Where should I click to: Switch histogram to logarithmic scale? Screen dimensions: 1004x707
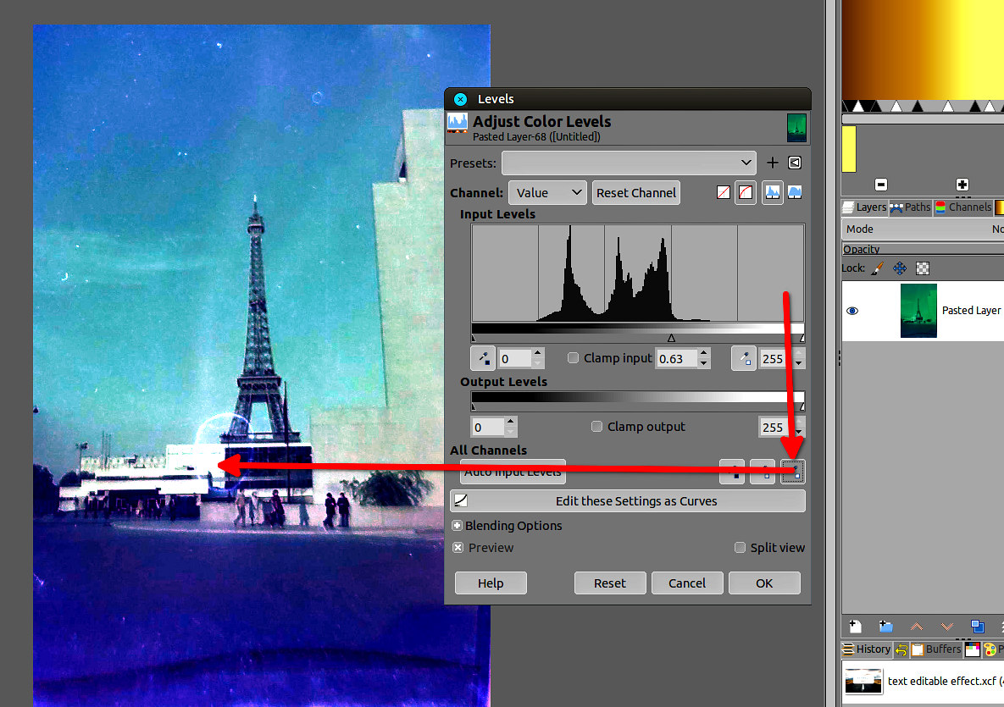(x=795, y=192)
